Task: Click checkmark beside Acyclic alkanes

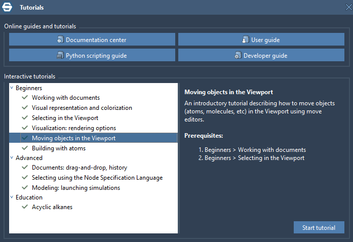Action: (25, 207)
